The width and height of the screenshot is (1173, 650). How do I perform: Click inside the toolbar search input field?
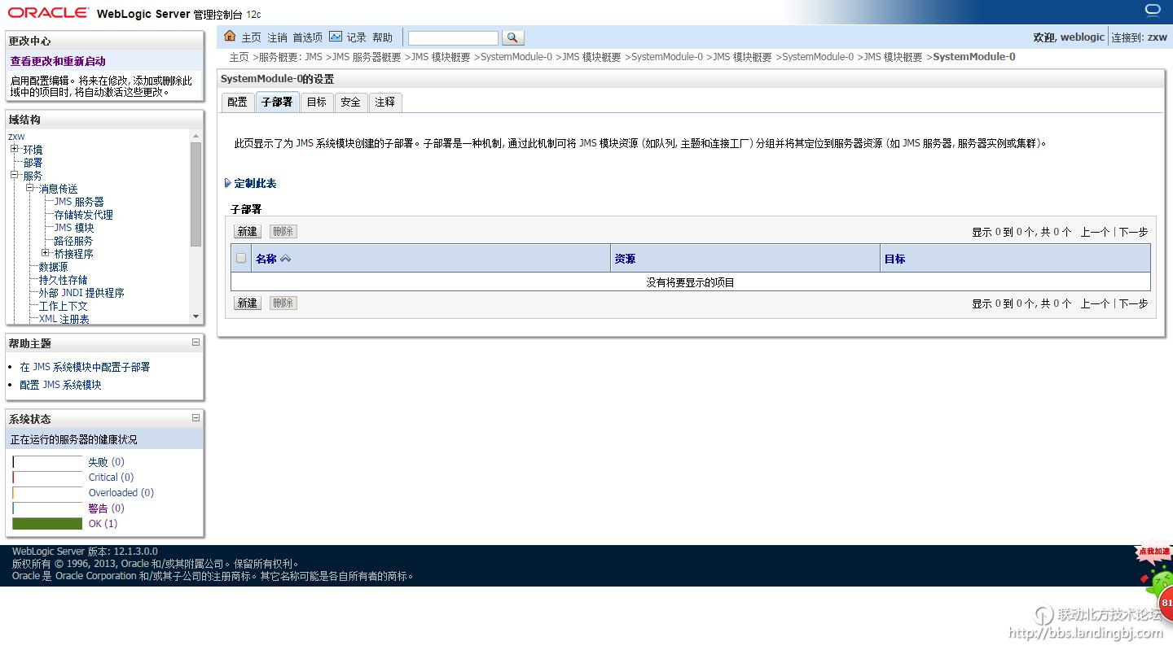click(x=452, y=37)
